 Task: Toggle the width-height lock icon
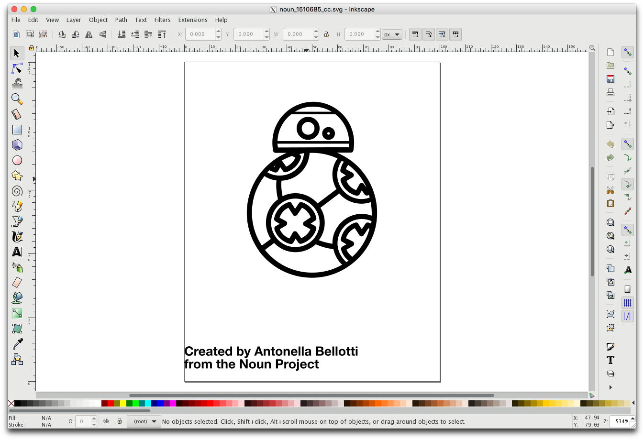coord(326,34)
